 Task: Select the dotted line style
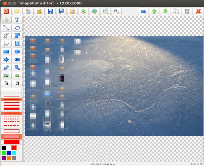[12, 119]
